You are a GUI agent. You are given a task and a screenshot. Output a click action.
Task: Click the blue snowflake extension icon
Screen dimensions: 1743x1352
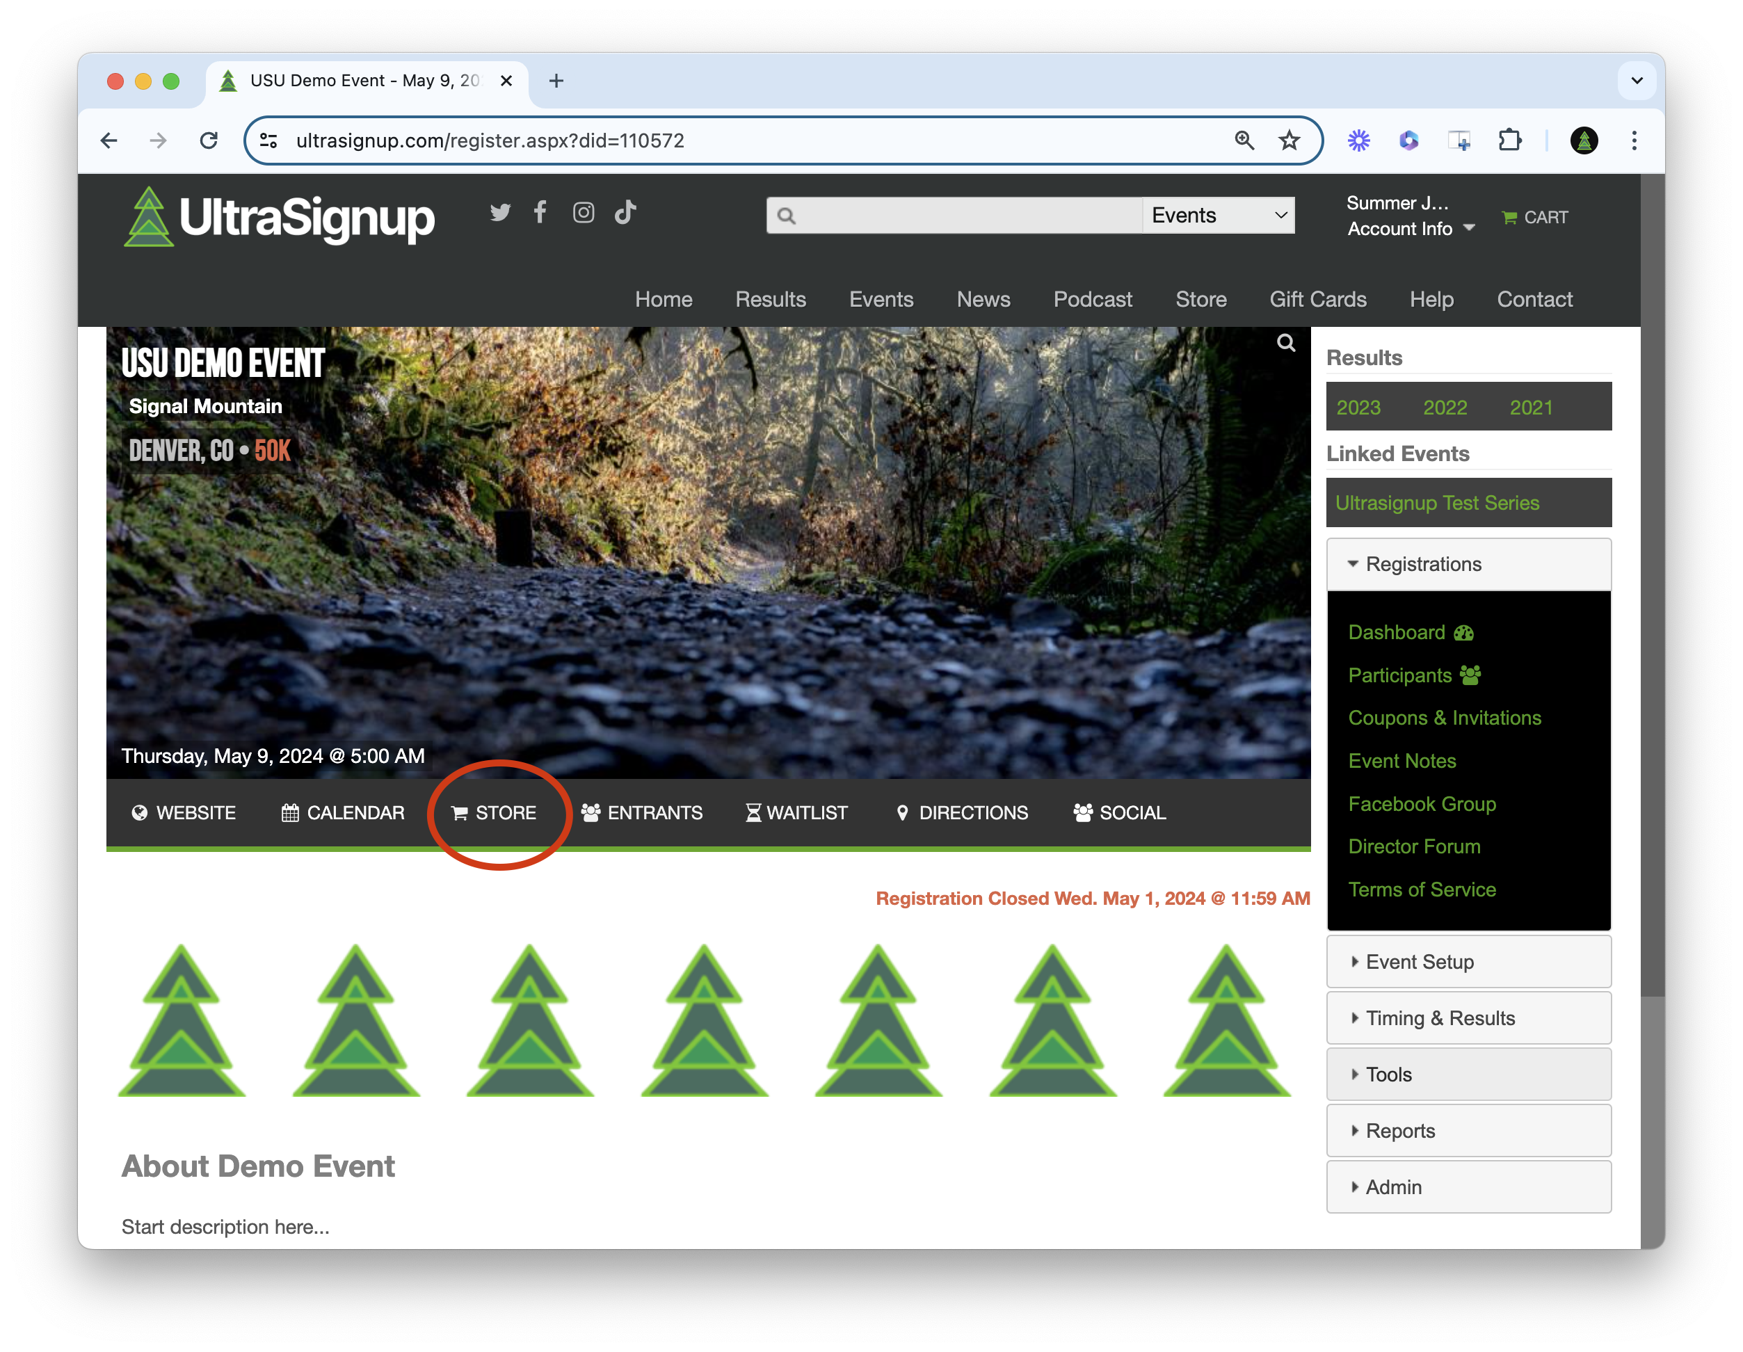(x=1358, y=141)
